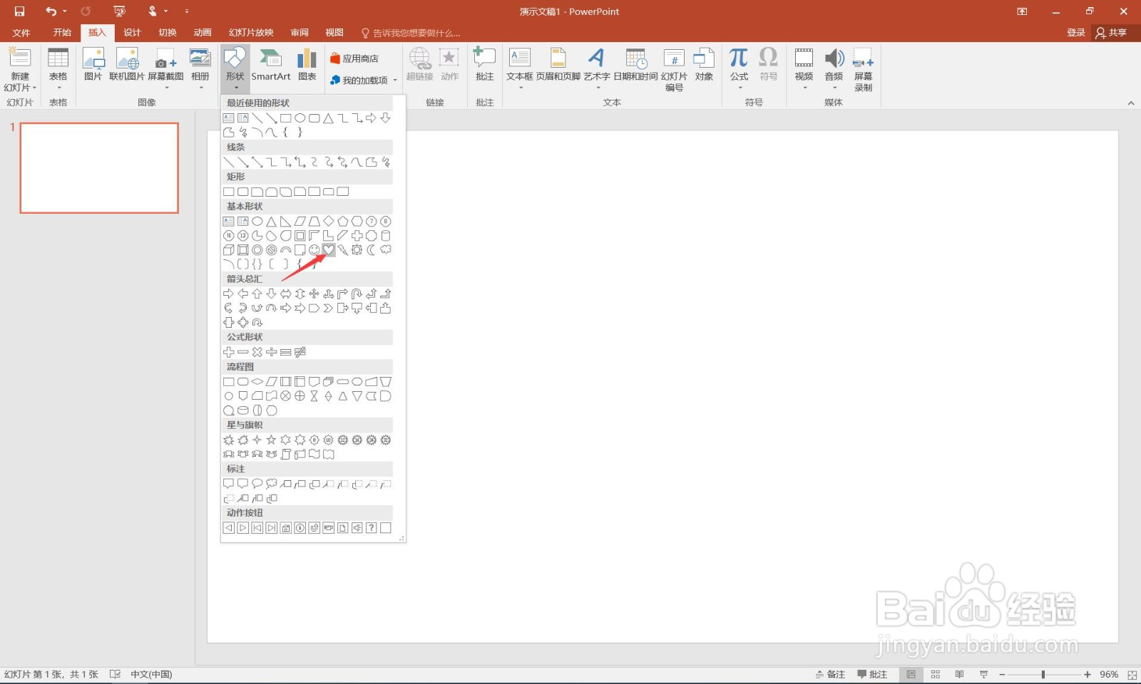Save the presentation from quick access toolbar
Screen dimensions: 1141x684
click(19, 11)
